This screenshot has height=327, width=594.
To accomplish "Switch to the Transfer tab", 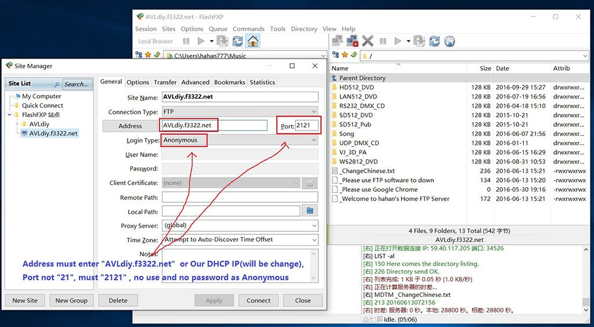I will coord(165,82).
